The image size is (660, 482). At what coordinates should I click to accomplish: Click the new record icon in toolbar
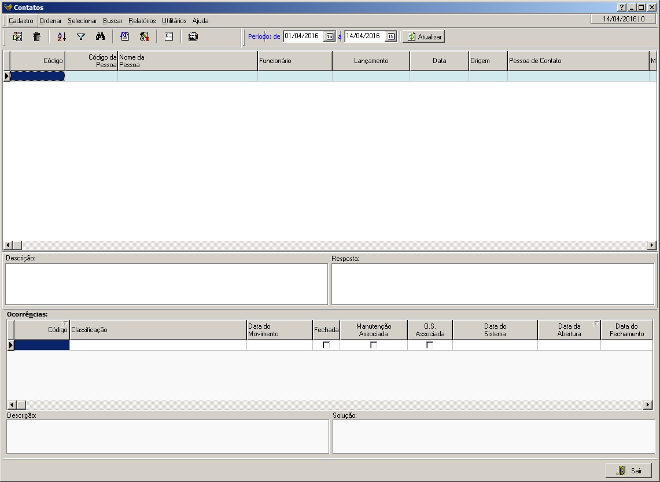(x=17, y=36)
